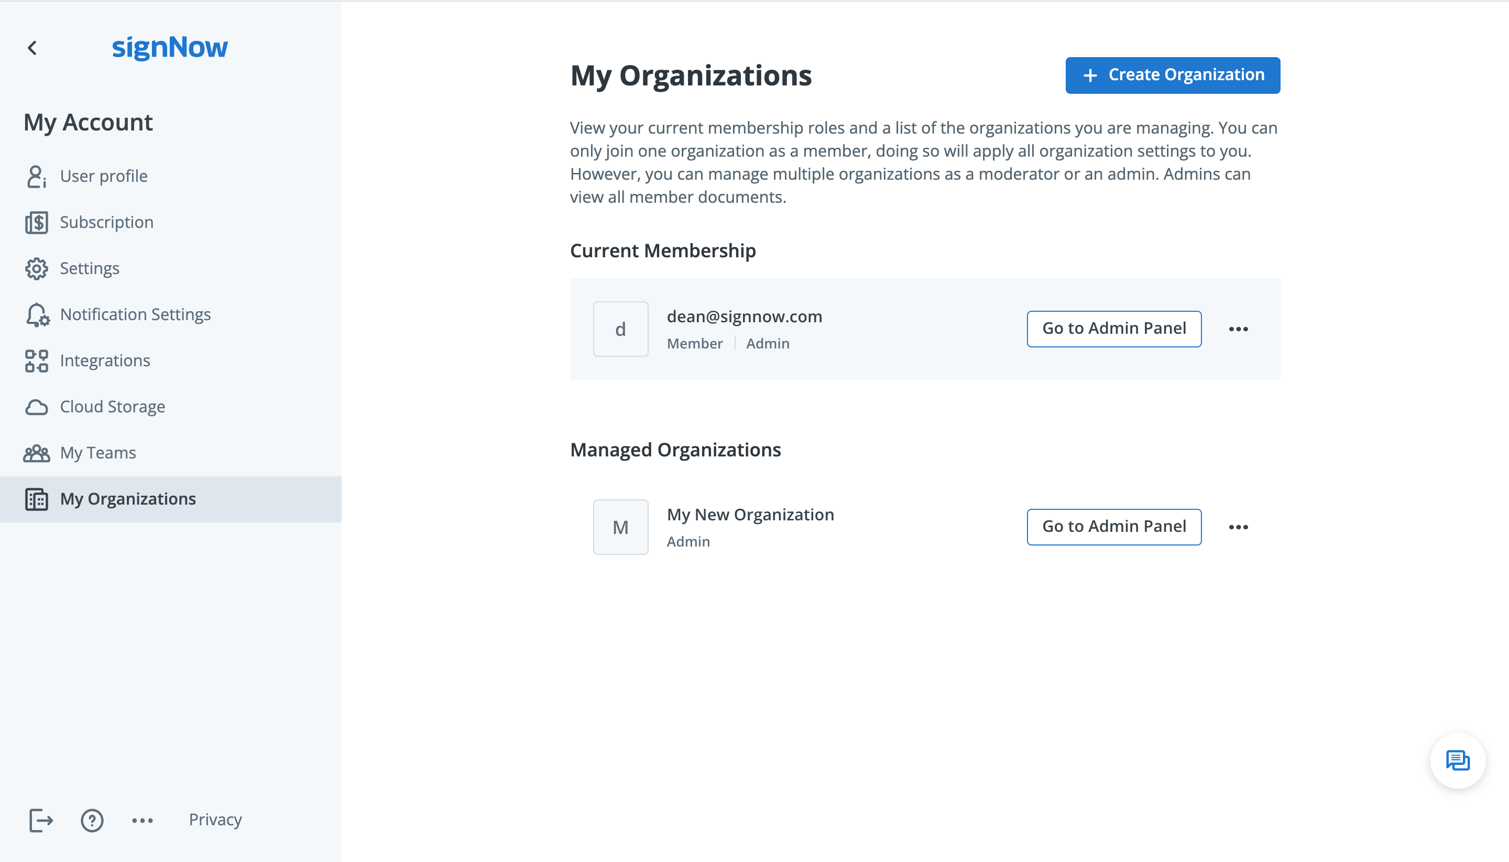Click the chat support widget icon

(x=1459, y=760)
